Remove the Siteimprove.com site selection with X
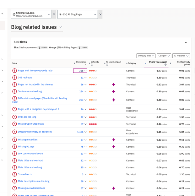Viewport: 195px width, 196px height. click(x=54, y=14)
